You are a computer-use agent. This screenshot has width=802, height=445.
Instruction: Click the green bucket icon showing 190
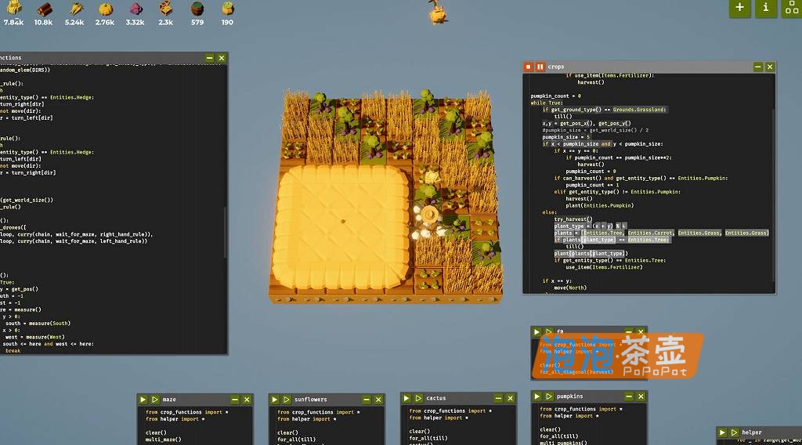coord(228,8)
